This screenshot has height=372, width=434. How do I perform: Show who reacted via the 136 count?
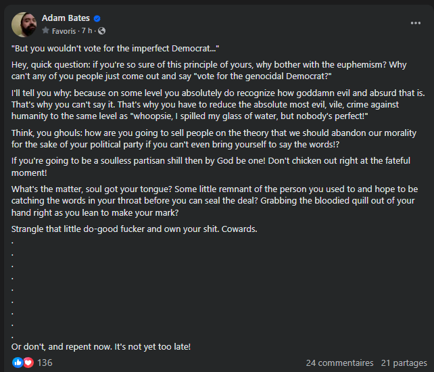point(45,363)
